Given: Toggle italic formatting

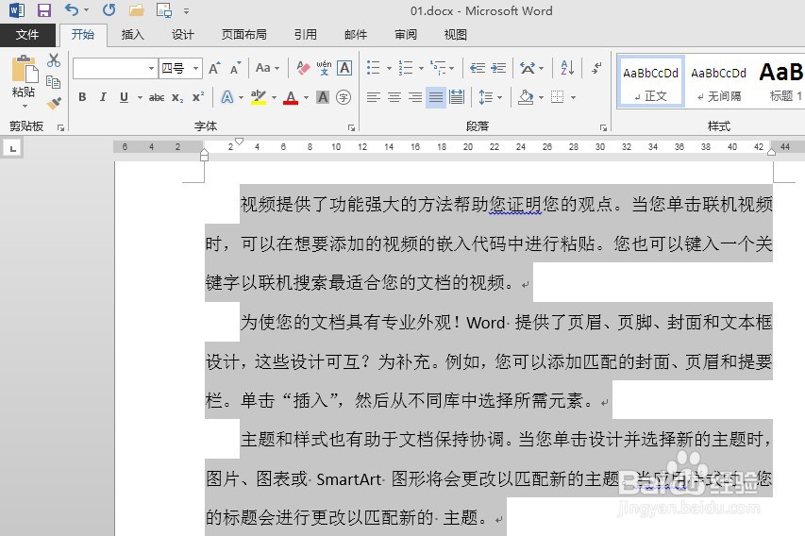Looking at the screenshot, I should [x=103, y=97].
